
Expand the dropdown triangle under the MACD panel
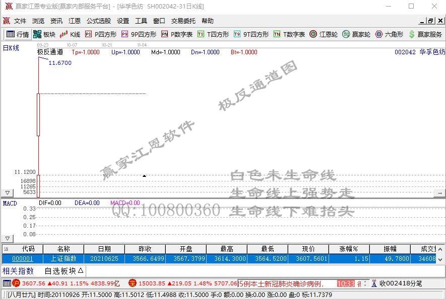(x=8, y=239)
